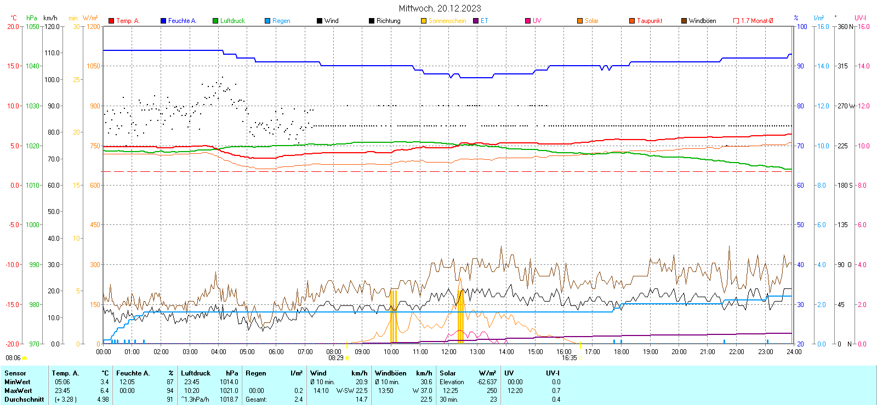Viewport: 877px width, 405px height.
Task: Click the Windböen column header in the table
Action: pyautogui.click(x=391, y=373)
